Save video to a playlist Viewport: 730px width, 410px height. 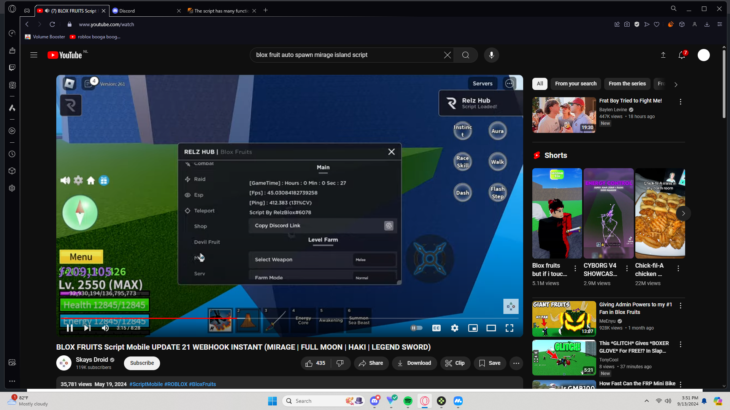490,363
